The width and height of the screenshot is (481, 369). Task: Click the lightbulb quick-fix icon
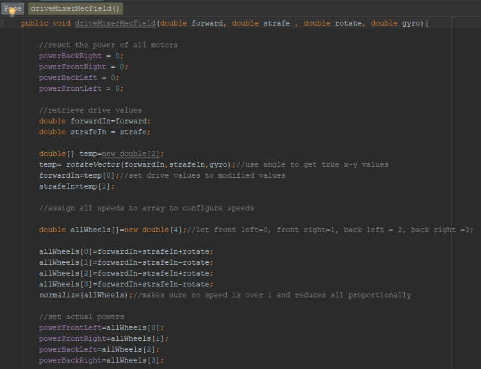[x=12, y=12]
